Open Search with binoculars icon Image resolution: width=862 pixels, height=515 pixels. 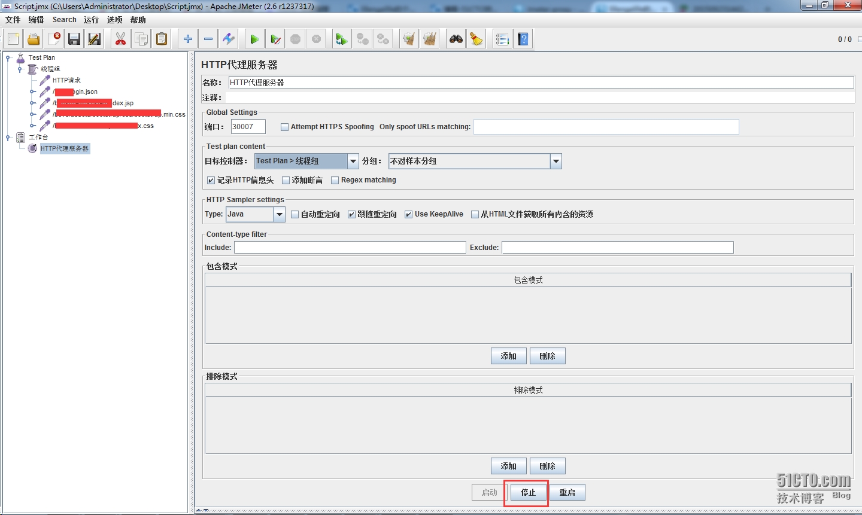click(x=456, y=39)
